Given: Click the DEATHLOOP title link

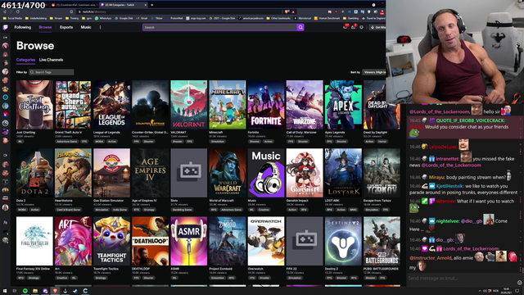Looking at the screenshot, I should 141,269.
